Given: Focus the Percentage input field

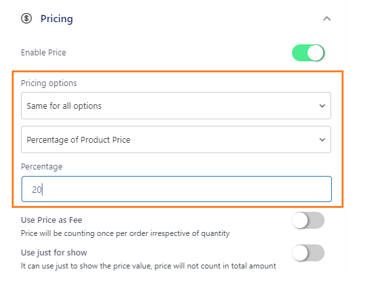Looking at the screenshot, I should 176,189.
